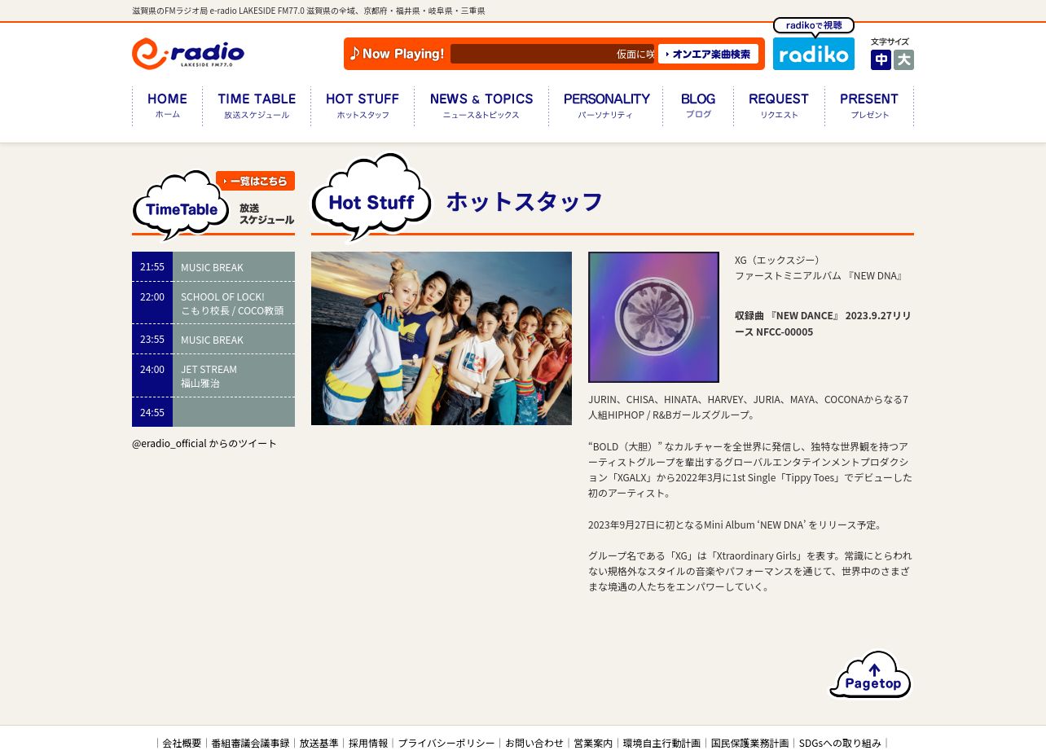
Task: Click the オンエア楽曲検索 button
Action: 708,54
